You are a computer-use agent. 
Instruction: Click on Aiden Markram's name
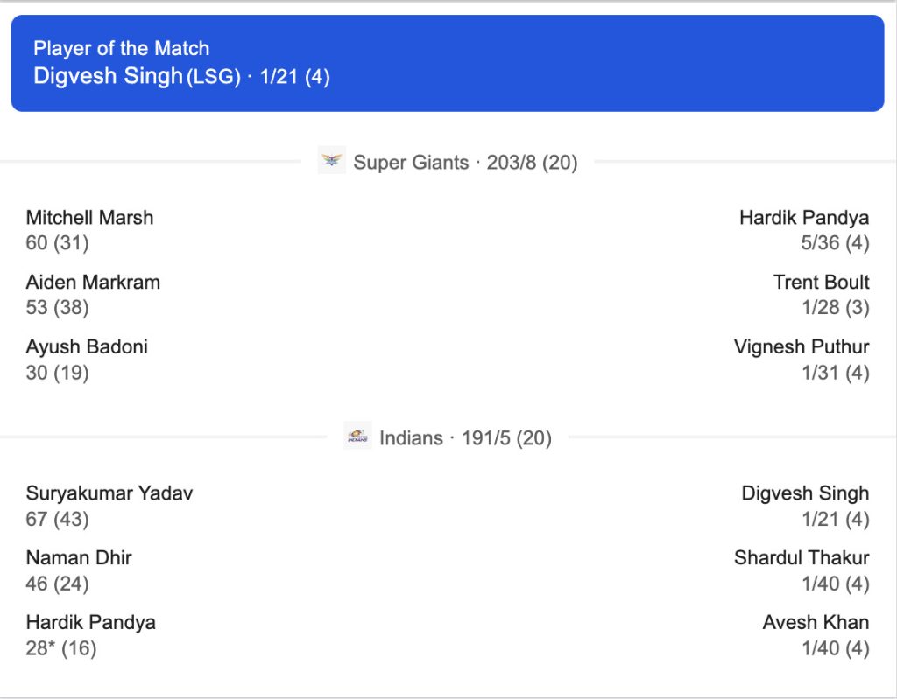93,283
